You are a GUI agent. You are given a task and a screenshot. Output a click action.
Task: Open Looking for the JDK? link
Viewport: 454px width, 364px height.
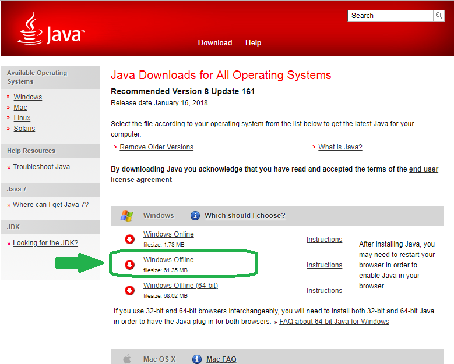pyautogui.click(x=45, y=243)
